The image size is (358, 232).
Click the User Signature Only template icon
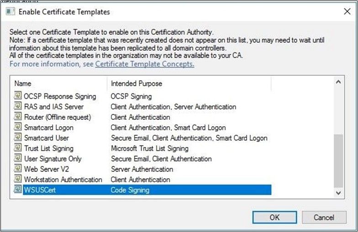[18, 159]
